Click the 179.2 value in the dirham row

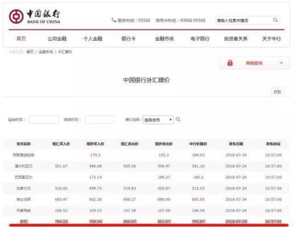pyautogui.click(x=96, y=155)
